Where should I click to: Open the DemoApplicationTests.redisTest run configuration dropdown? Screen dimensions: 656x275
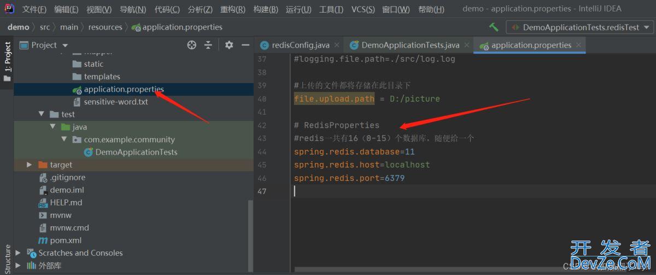pyautogui.click(x=580, y=27)
